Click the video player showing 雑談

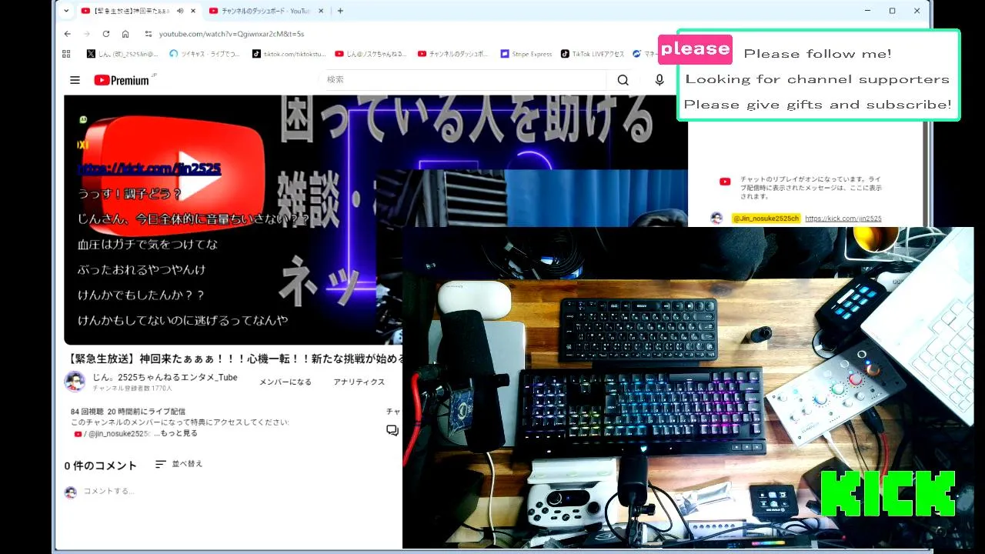pos(376,219)
